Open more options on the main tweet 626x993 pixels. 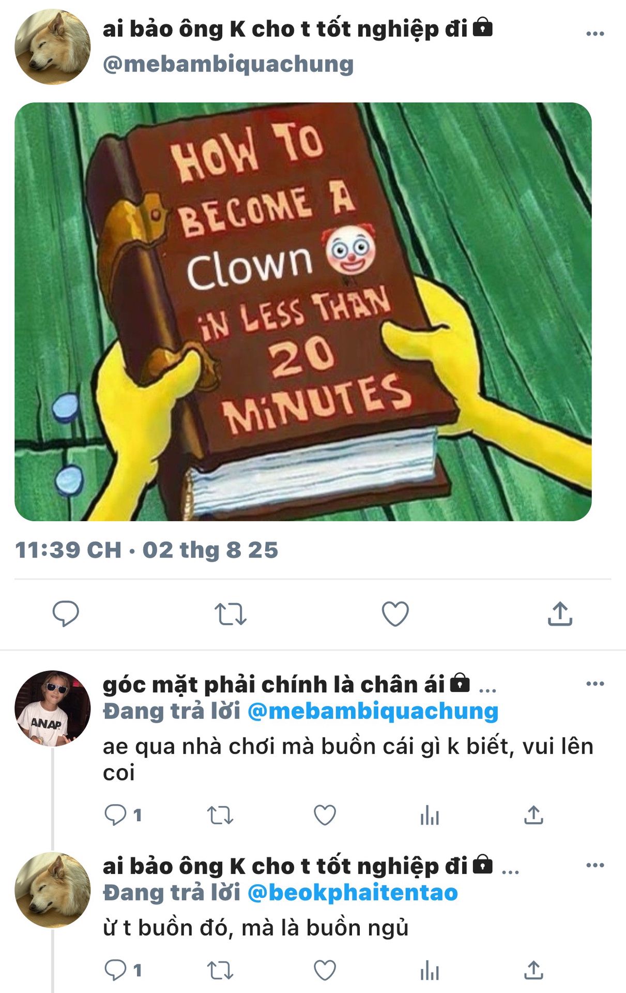(x=595, y=34)
